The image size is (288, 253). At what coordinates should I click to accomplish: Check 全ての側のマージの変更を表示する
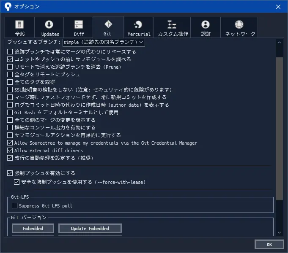[x=10, y=120]
